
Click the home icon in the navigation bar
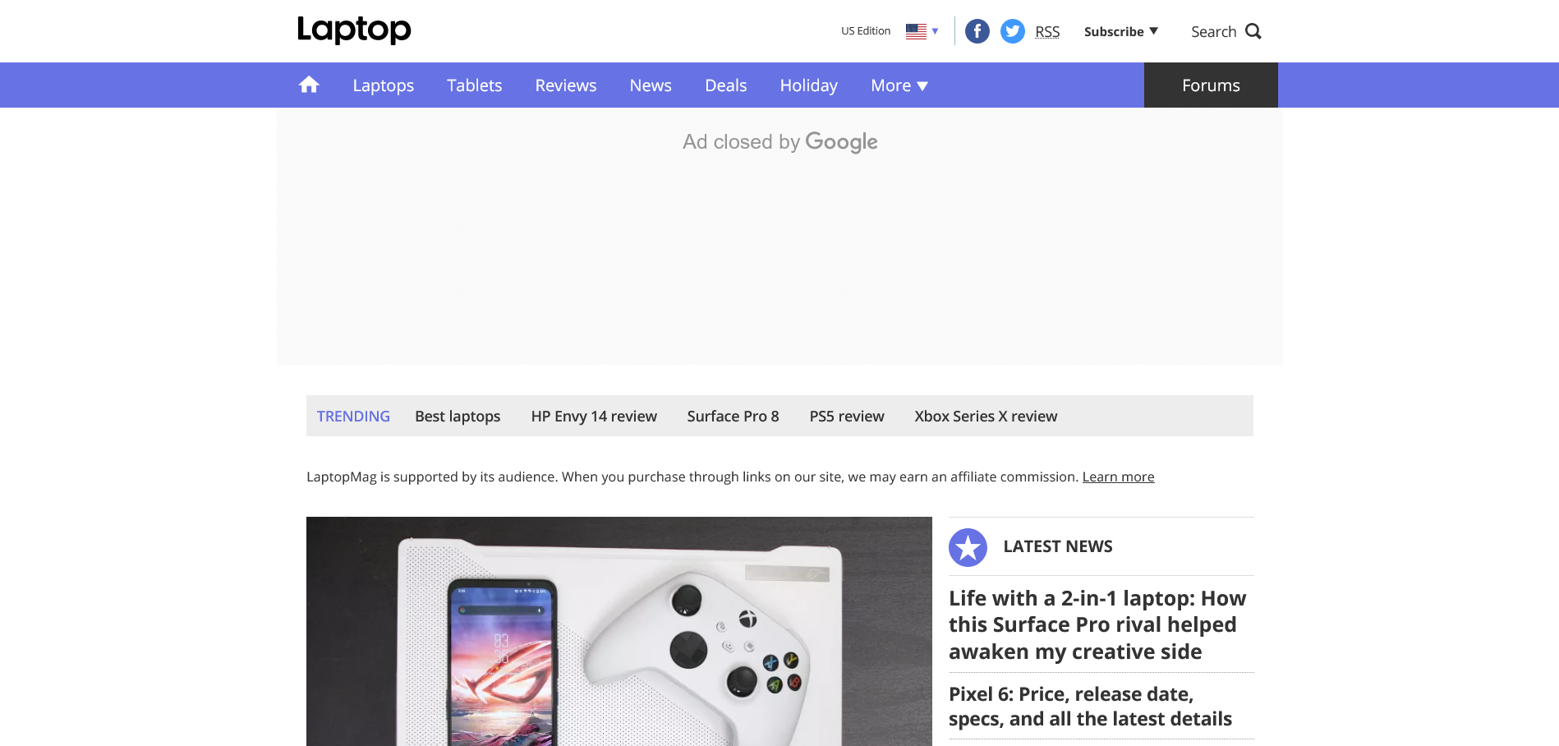tap(309, 84)
